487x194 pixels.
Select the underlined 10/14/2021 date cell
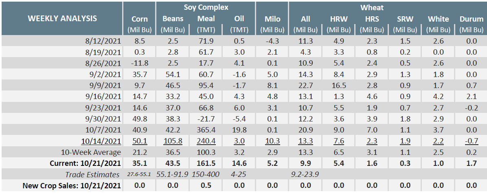(x=102, y=141)
